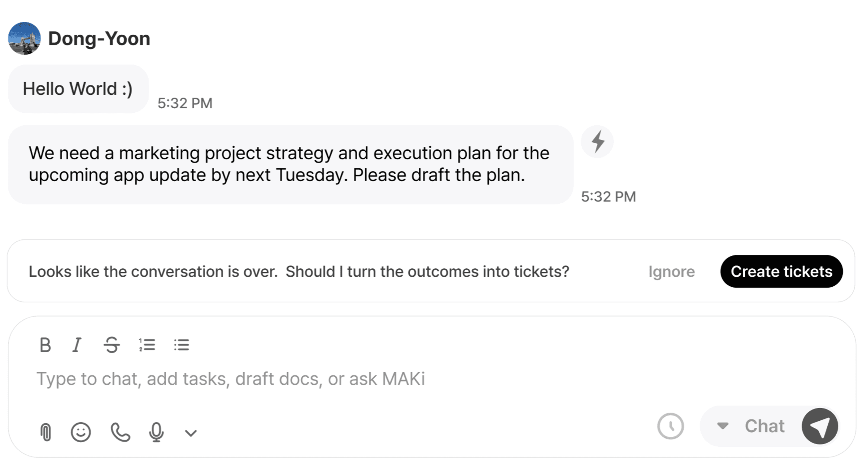Attach a file with the paperclip icon
Image resolution: width=867 pixels, height=468 pixels.
point(46,432)
